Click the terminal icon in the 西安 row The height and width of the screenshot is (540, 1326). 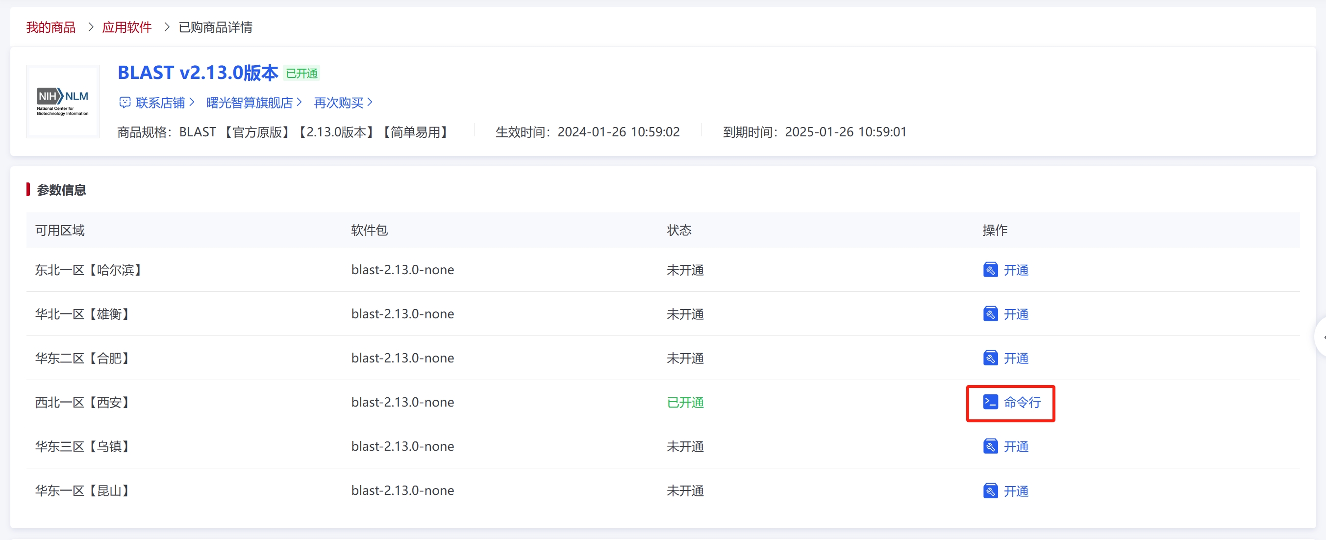[990, 402]
